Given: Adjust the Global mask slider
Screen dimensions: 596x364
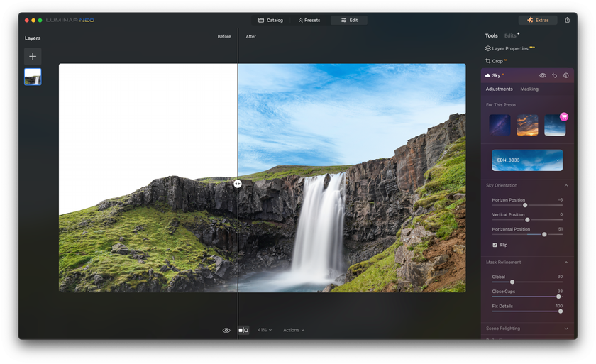Looking at the screenshot, I should coord(512,282).
